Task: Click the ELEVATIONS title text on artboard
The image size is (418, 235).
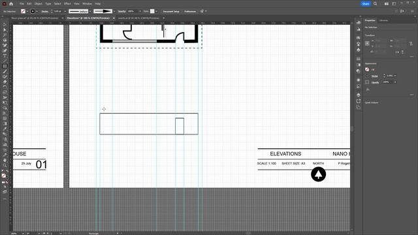Action: (285, 154)
